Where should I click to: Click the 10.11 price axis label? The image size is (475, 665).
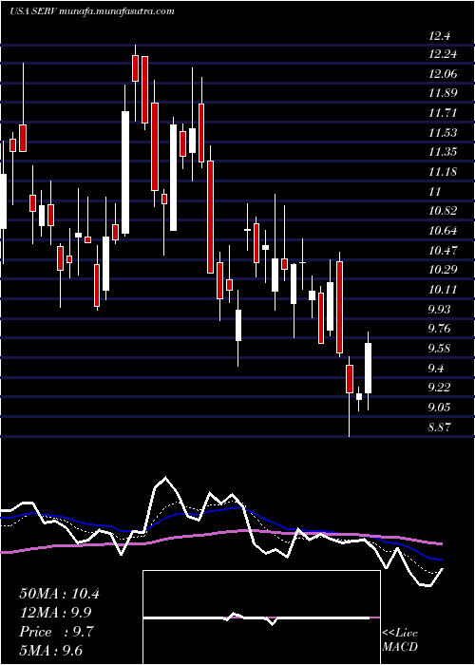(x=443, y=289)
